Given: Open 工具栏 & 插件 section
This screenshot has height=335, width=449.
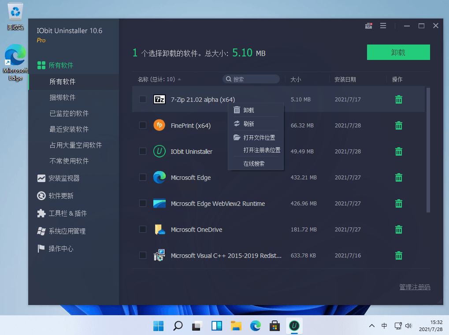Looking at the screenshot, I should (62, 213).
